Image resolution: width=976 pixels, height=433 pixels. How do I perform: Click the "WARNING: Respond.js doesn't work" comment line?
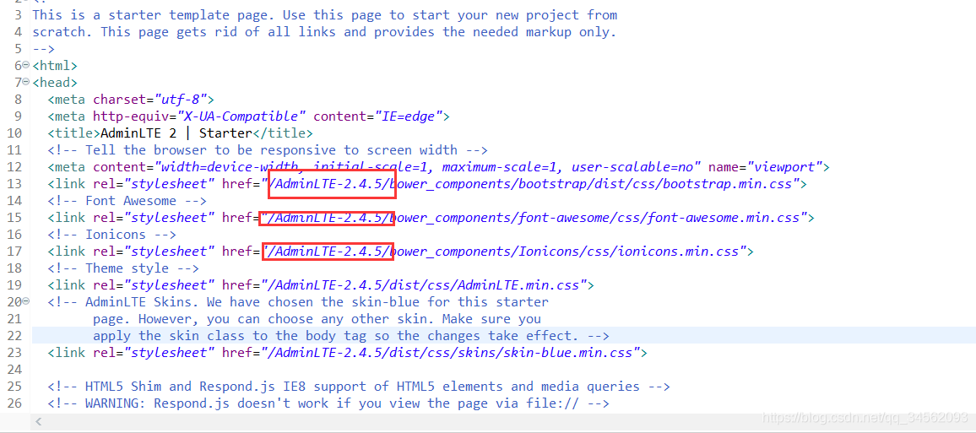pyautogui.click(x=328, y=403)
